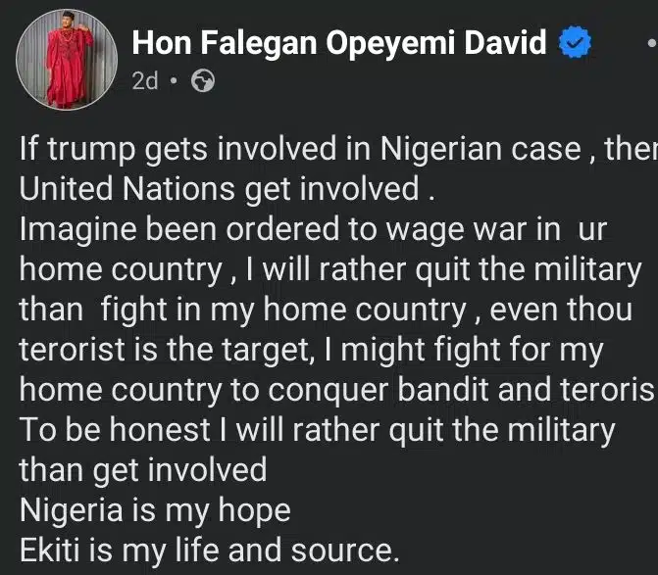Click the dot separator beside the timestamp

174,81
